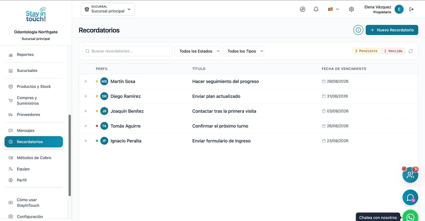Dismiss Ignacio Peralta reminder
The height and width of the screenshot is (221, 425).
pos(86,141)
